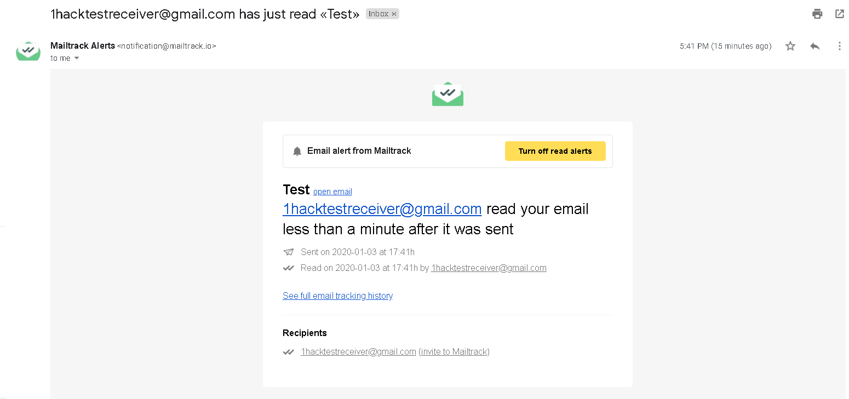Click the large 1hacktestreceiver@gmail.com headline link

(x=382, y=209)
